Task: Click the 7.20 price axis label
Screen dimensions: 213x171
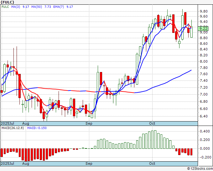Action: click(204, 87)
